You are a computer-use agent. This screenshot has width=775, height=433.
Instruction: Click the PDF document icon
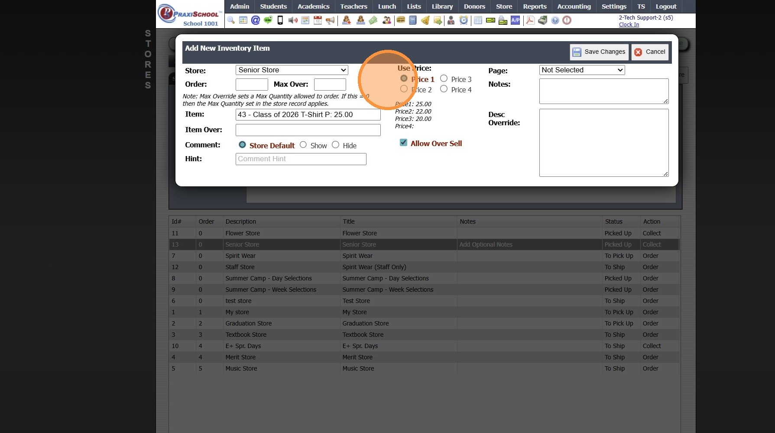(530, 20)
